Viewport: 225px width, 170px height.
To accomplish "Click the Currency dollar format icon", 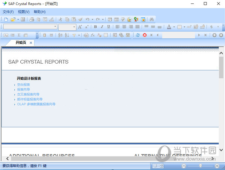I will point(211,27).
